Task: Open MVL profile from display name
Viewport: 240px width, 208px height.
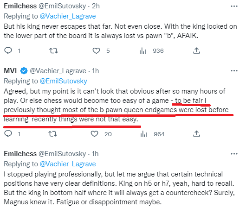Action: coord(11,71)
